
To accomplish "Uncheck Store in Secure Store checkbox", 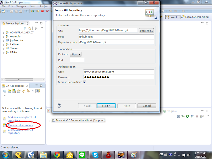I will point(85,82).
